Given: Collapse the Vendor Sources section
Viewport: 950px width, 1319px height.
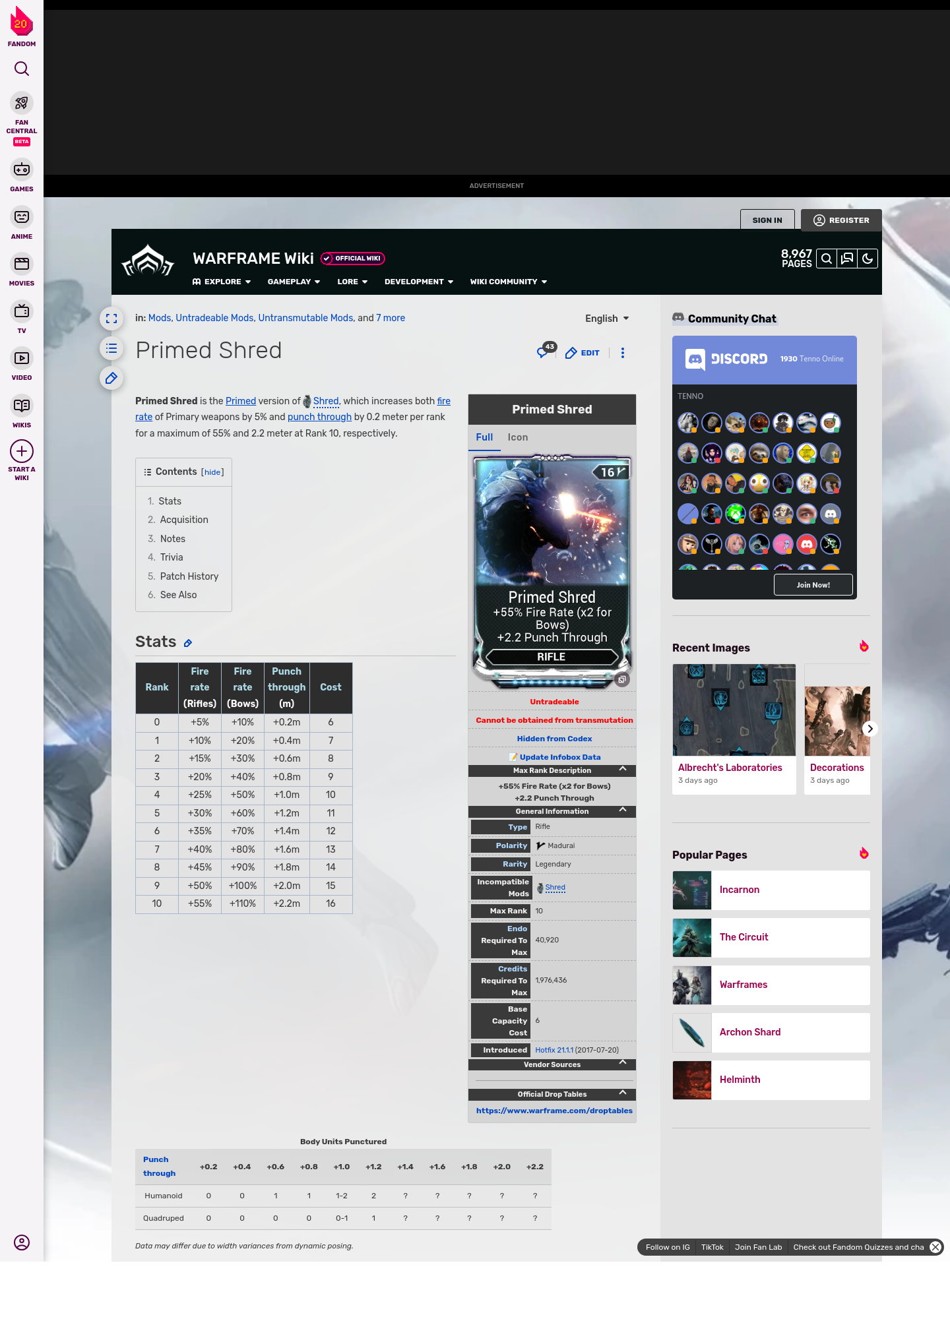Looking at the screenshot, I should [622, 1063].
